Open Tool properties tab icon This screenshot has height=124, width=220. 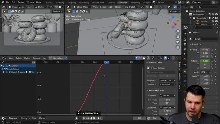click(185, 33)
